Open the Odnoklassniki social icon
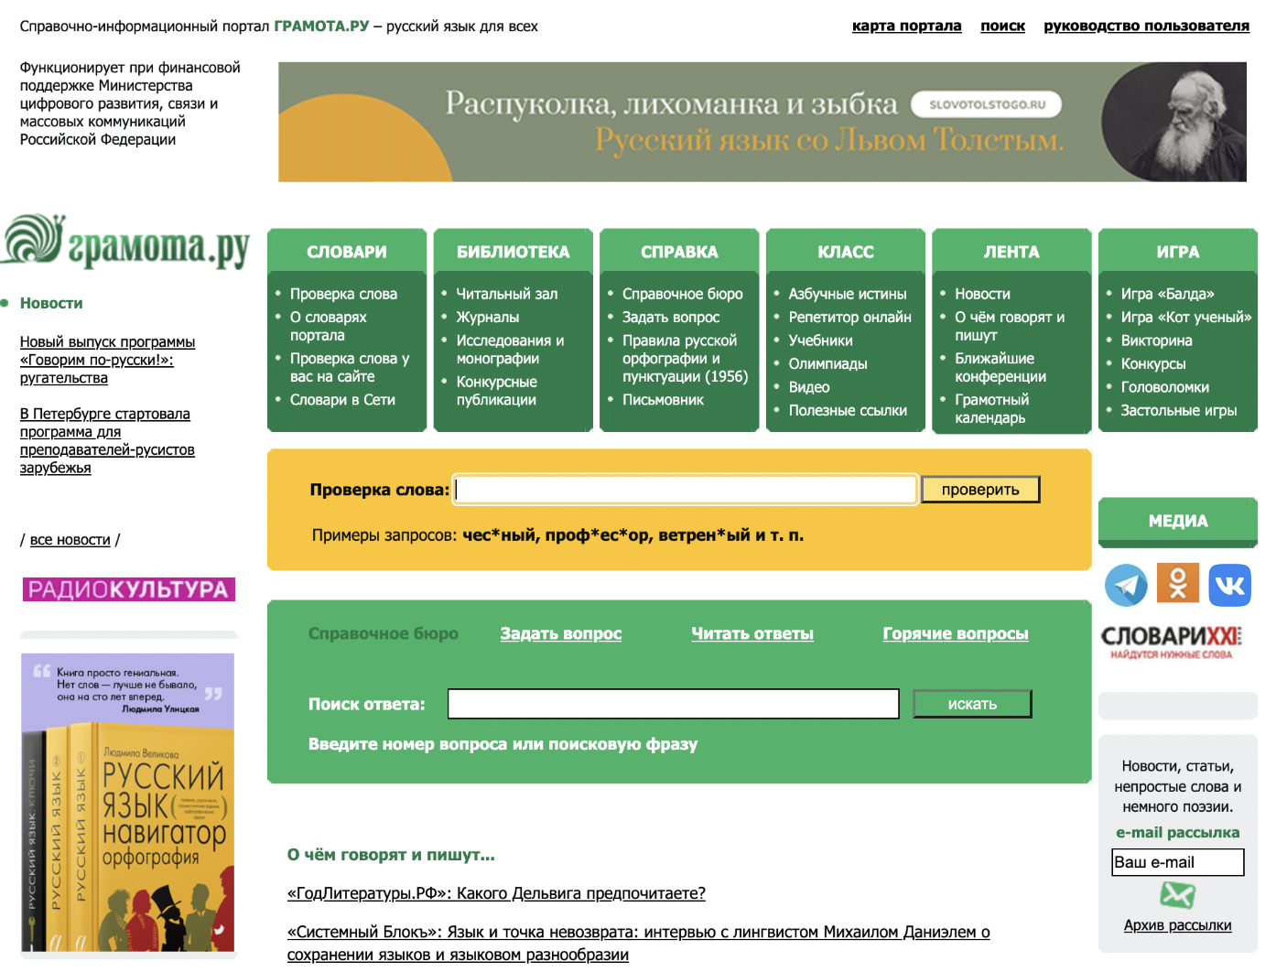Viewport: 1276px width, 972px height. click(1178, 583)
